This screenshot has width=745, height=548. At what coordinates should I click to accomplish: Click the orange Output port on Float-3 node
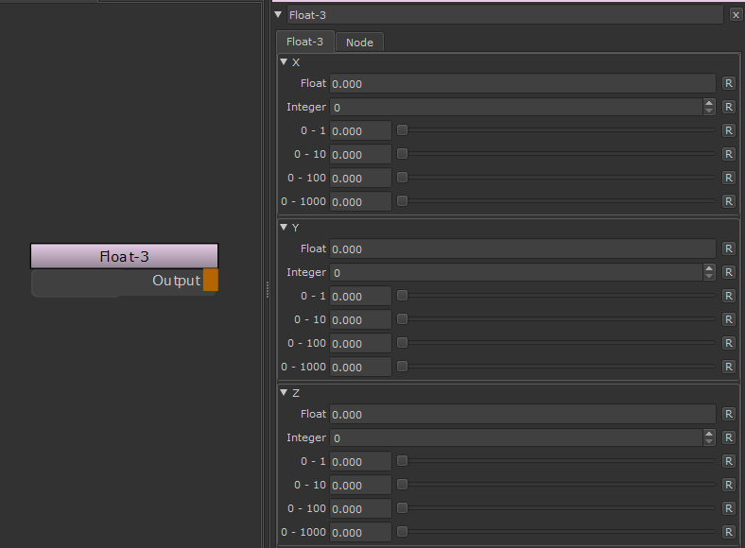click(x=211, y=280)
